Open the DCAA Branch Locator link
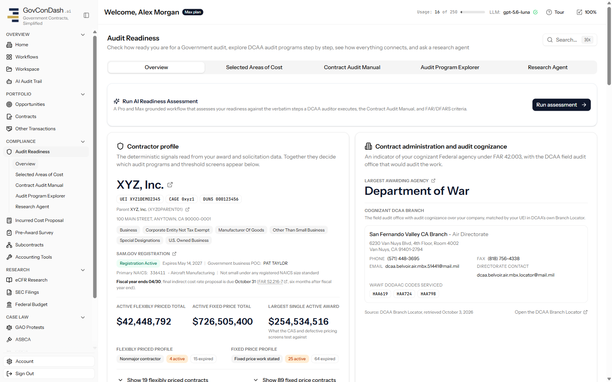 (551, 312)
